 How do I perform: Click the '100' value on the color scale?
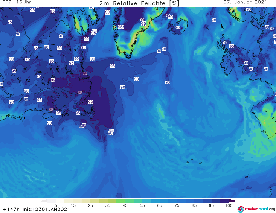point(229,205)
